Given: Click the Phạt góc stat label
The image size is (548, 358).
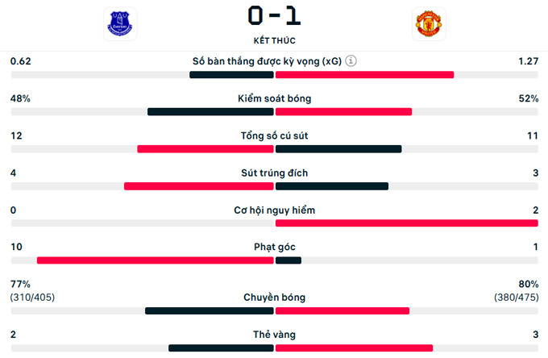Looking at the screenshot, I should [x=274, y=248].
